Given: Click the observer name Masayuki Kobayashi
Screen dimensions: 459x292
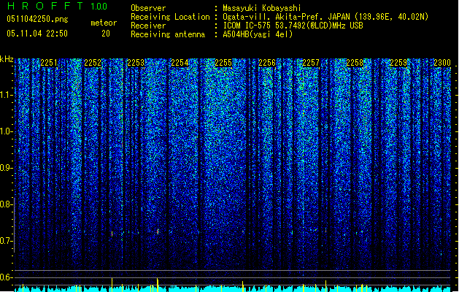Looking at the screenshot, I should coord(262,8).
